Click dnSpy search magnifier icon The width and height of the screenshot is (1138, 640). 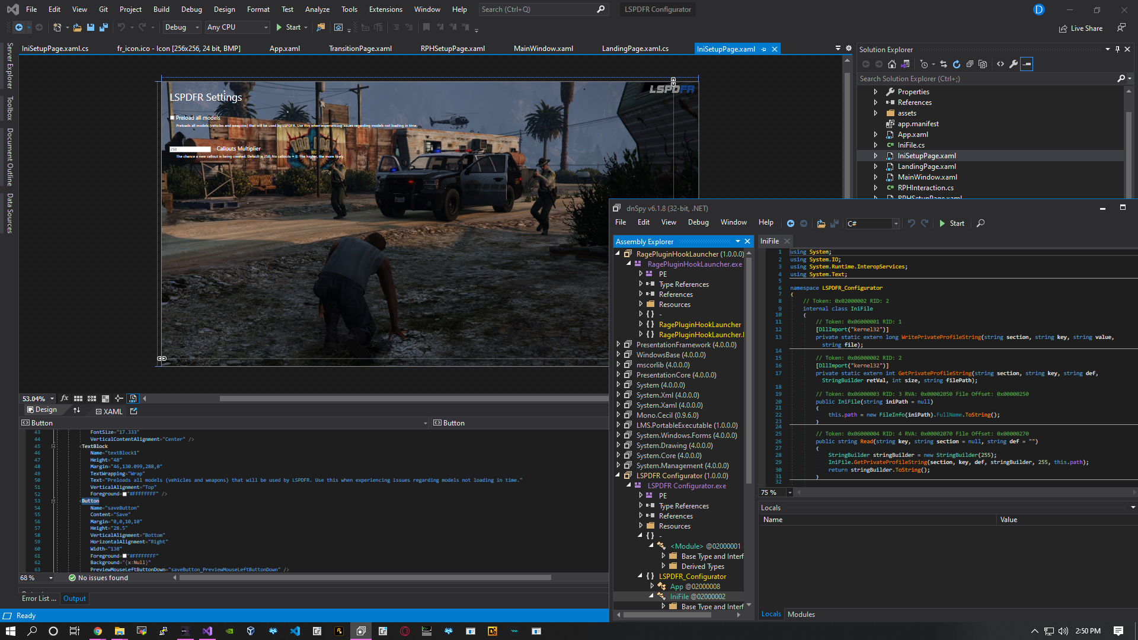[980, 223]
